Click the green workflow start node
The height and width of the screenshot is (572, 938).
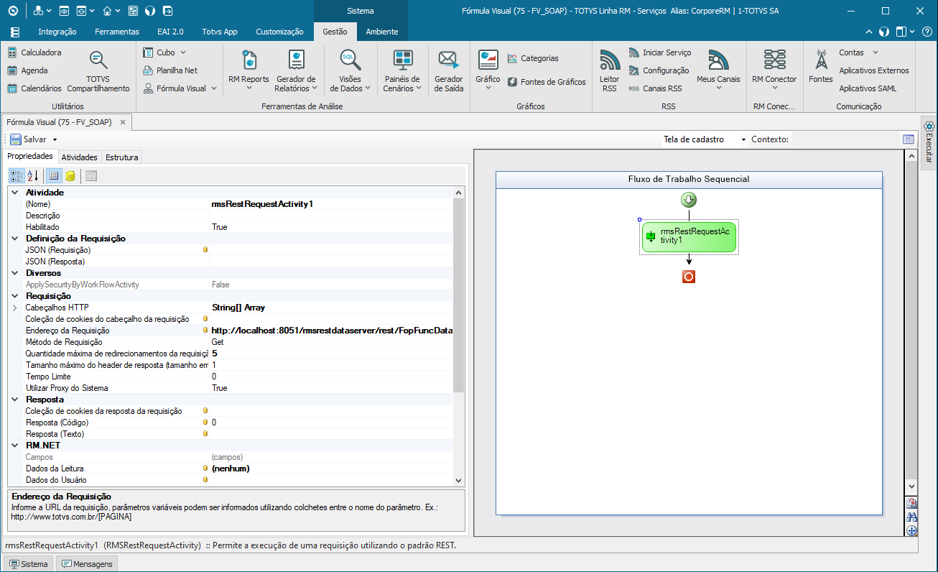[x=689, y=200]
